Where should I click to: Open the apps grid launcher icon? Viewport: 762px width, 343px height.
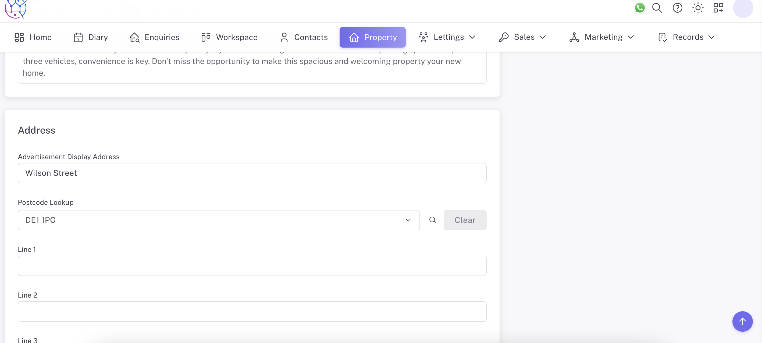tap(718, 8)
